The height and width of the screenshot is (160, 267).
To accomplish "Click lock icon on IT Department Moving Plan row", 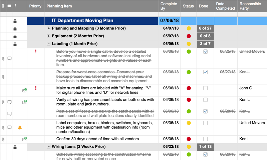I will click(x=15, y=21).
